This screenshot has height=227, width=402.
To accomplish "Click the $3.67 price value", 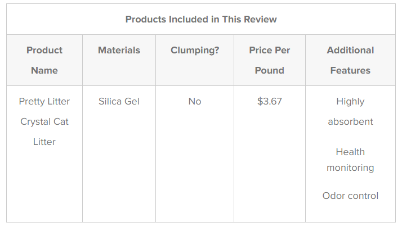I will point(270,101).
